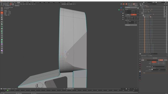
Task: Select the Spin tool
Action: [2, 42]
